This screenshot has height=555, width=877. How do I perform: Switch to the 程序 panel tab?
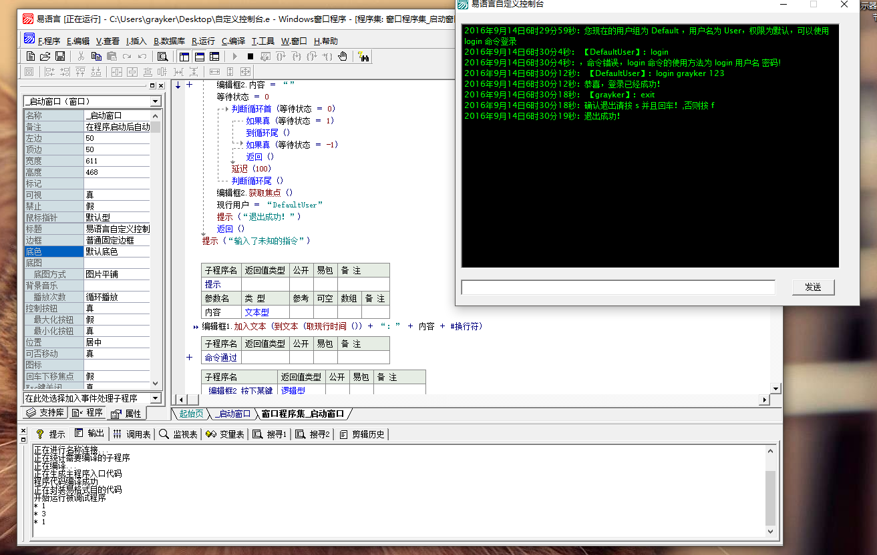pyautogui.click(x=87, y=413)
